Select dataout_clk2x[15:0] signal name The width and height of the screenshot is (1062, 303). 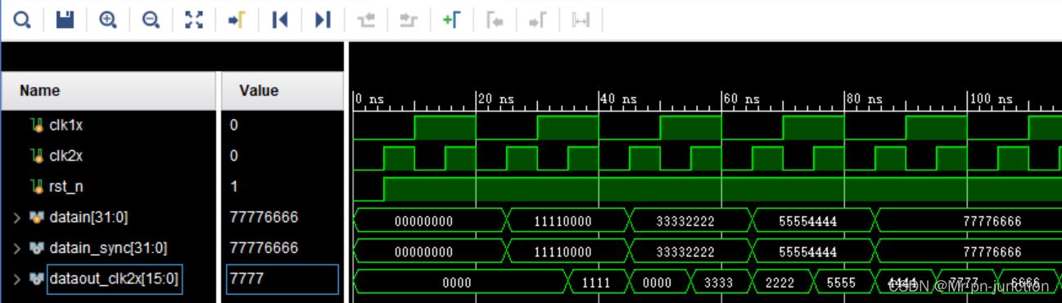click(x=113, y=280)
